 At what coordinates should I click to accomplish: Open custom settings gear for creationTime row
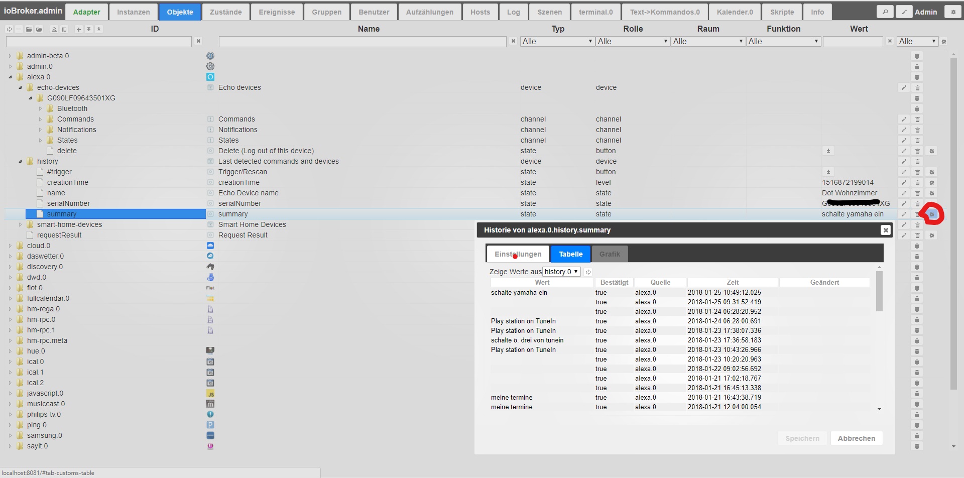(x=932, y=183)
